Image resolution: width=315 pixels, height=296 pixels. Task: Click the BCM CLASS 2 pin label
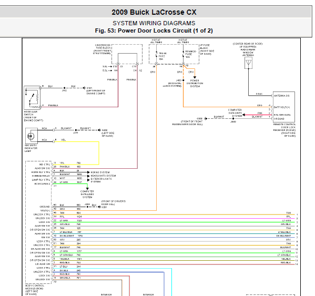pos(42,183)
